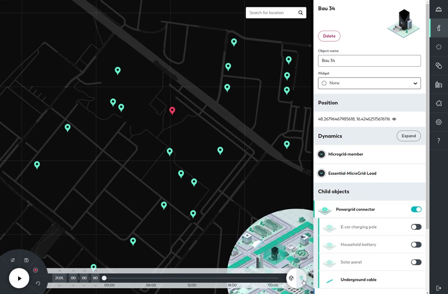Select the red map pin
Screen dimensions: 448x294
point(172,111)
